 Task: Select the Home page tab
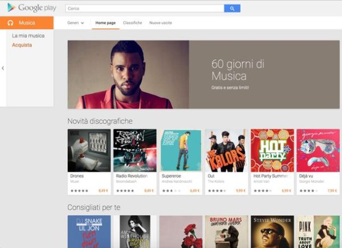[x=105, y=23]
